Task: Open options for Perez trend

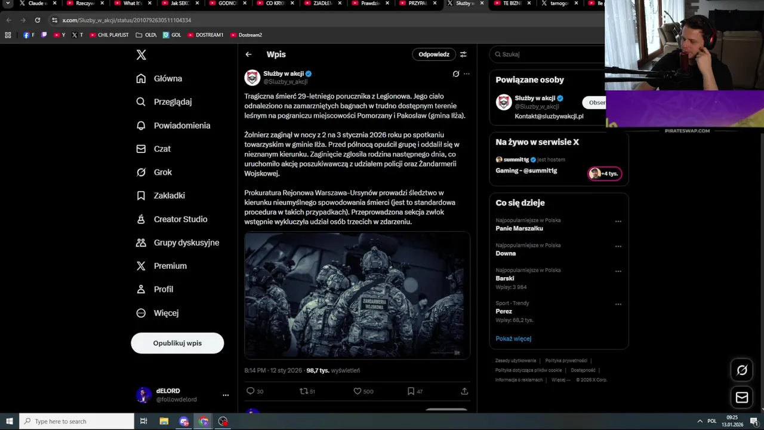Action: [618, 304]
